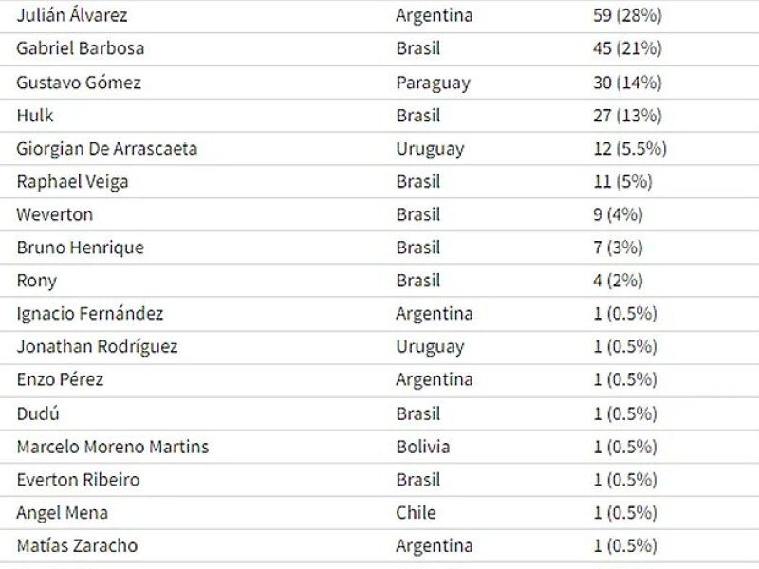Select the Gabriel Barbosa row name
The width and height of the screenshot is (759, 569).
pos(81,48)
